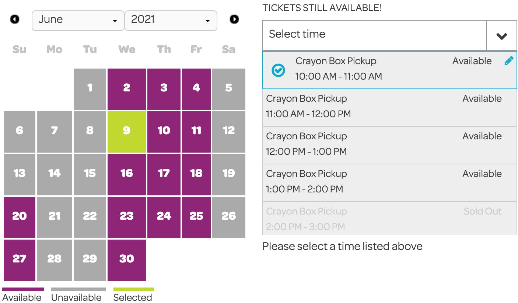Open the 2021 year dropdown
This screenshot has width=518, height=303.
coord(171,20)
